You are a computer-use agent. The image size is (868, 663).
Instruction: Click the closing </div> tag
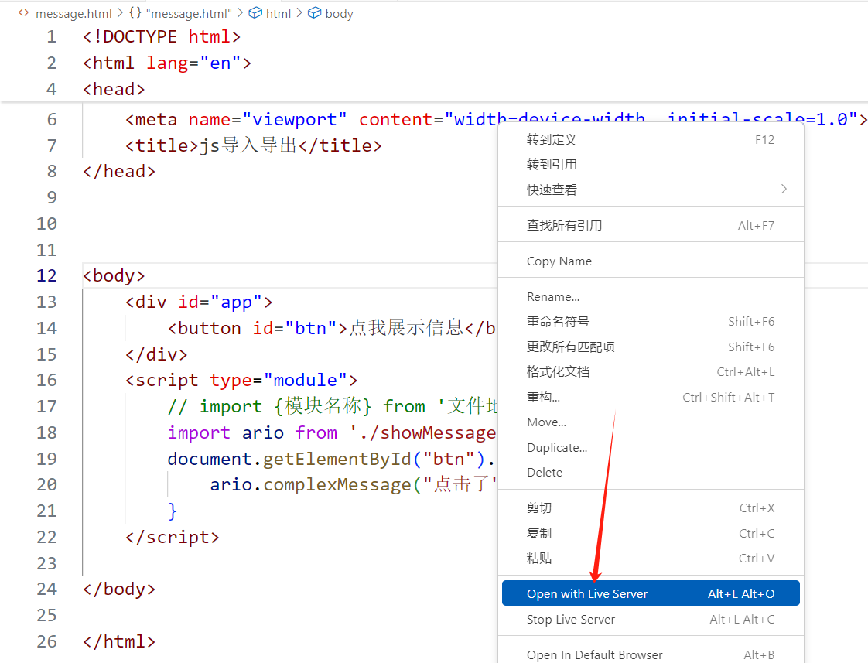point(156,354)
